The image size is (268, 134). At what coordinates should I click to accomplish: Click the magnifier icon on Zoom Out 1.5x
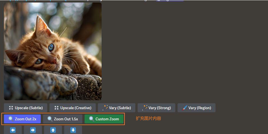tap(50, 119)
